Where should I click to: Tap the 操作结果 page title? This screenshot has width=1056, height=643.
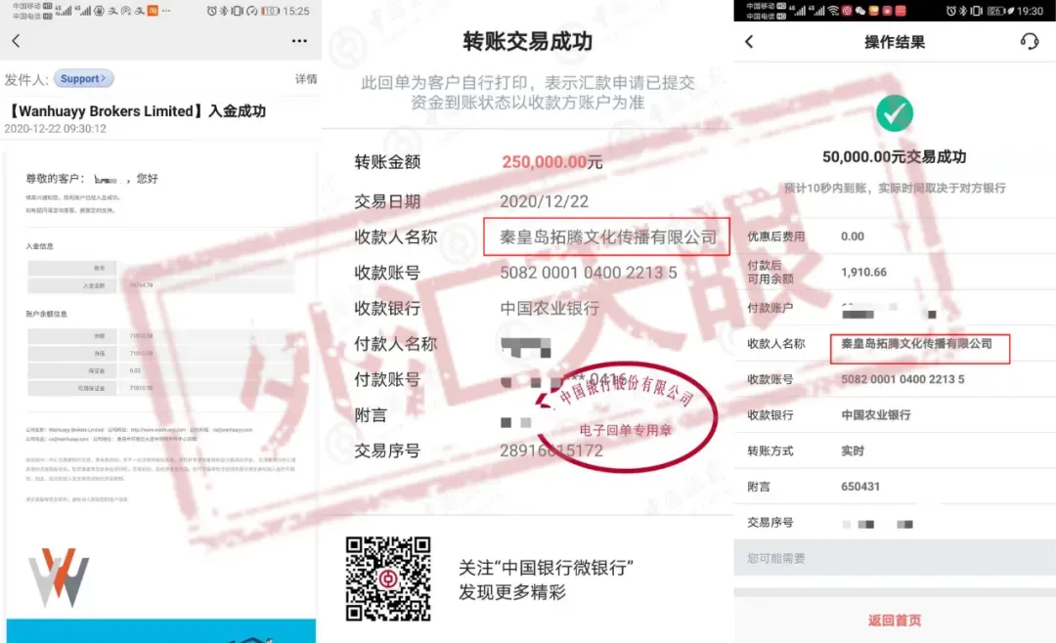pyautogui.click(x=895, y=42)
